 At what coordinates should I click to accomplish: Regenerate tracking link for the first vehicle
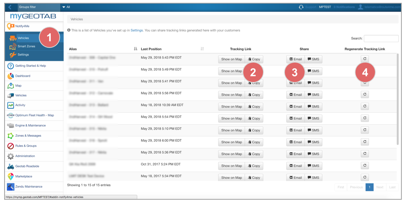click(365, 59)
